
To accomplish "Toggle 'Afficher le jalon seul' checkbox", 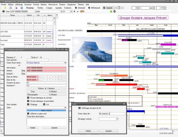I will tap(28, 114).
